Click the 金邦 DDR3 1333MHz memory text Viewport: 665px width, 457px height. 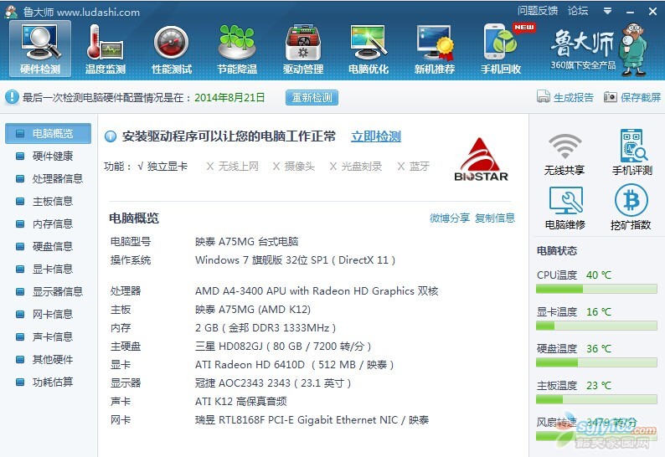point(265,328)
